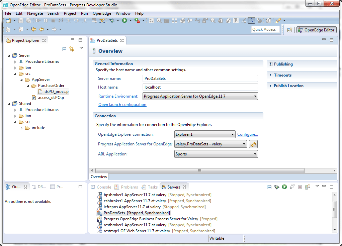Select Progress OpenEdge Business Process Server entry
342x246 pixels.
(x=157, y=219)
